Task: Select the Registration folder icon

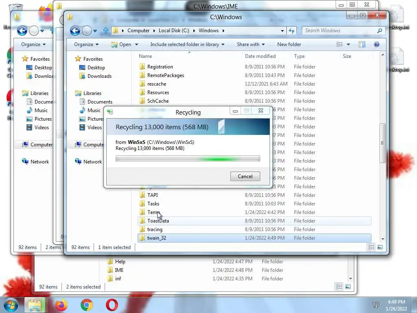Action: [x=143, y=66]
